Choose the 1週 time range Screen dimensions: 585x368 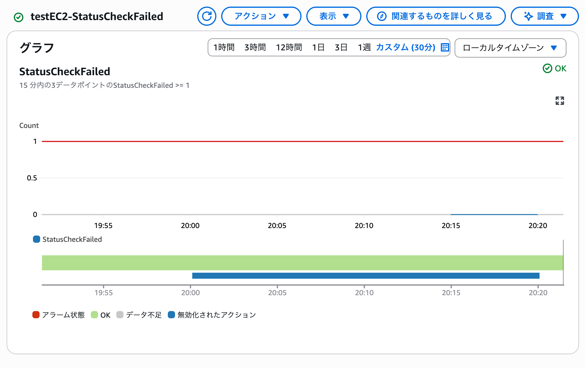tap(364, 47)
